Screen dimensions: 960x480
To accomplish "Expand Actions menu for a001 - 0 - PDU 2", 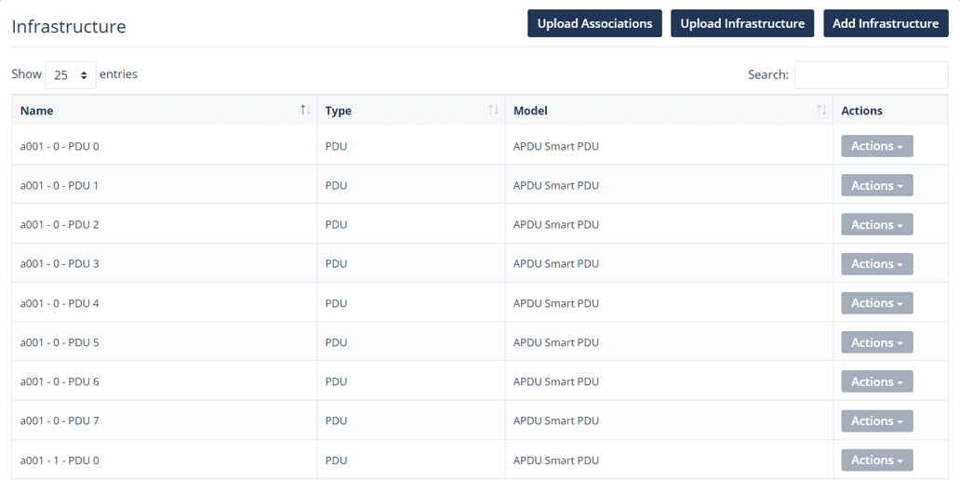I will click(876, 225).
